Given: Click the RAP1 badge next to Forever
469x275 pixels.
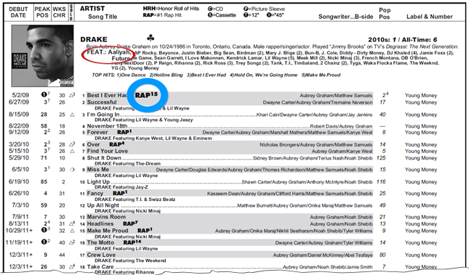Looking at the screenshot, I should click(x=124, y=132).
